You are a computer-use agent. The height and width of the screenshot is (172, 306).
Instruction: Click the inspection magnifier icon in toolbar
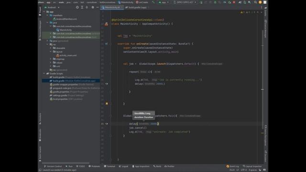[x=250, y=2]
